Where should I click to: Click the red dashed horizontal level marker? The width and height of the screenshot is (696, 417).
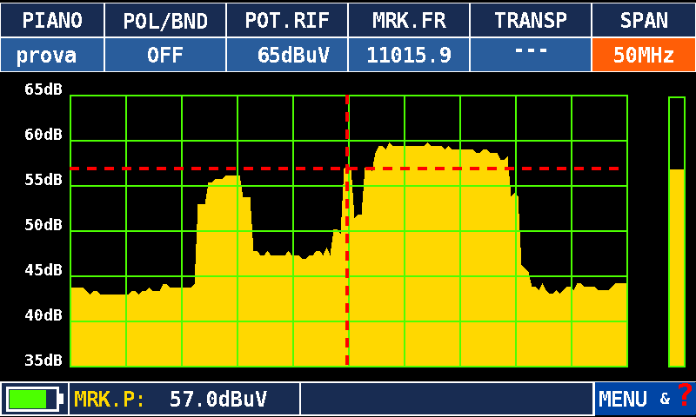coord(345,169)
